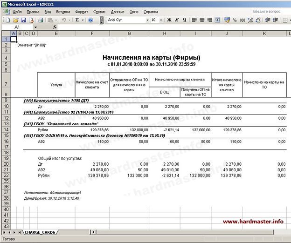This screenshot has width=291, height=243.
Task: Save the workbook with floppy icon
Action: (x=23, y=20)
